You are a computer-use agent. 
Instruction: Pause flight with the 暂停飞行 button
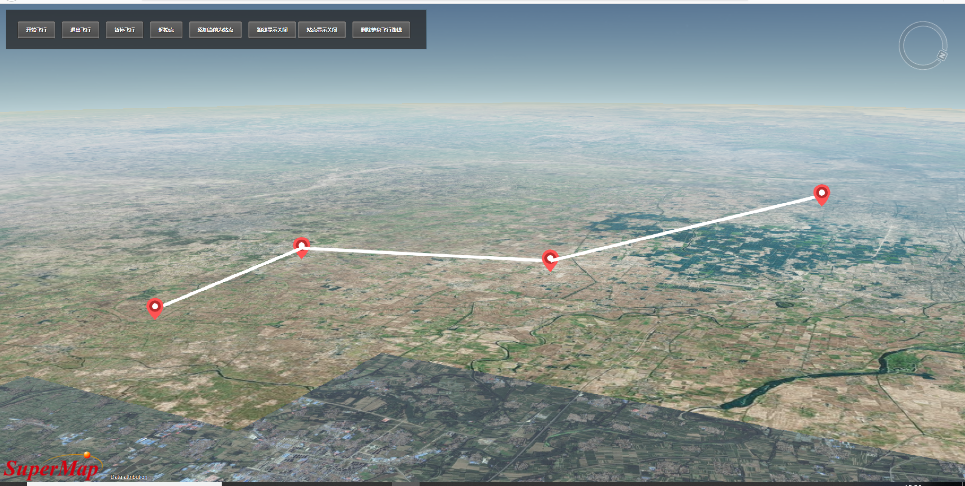(x=124, y=30)
